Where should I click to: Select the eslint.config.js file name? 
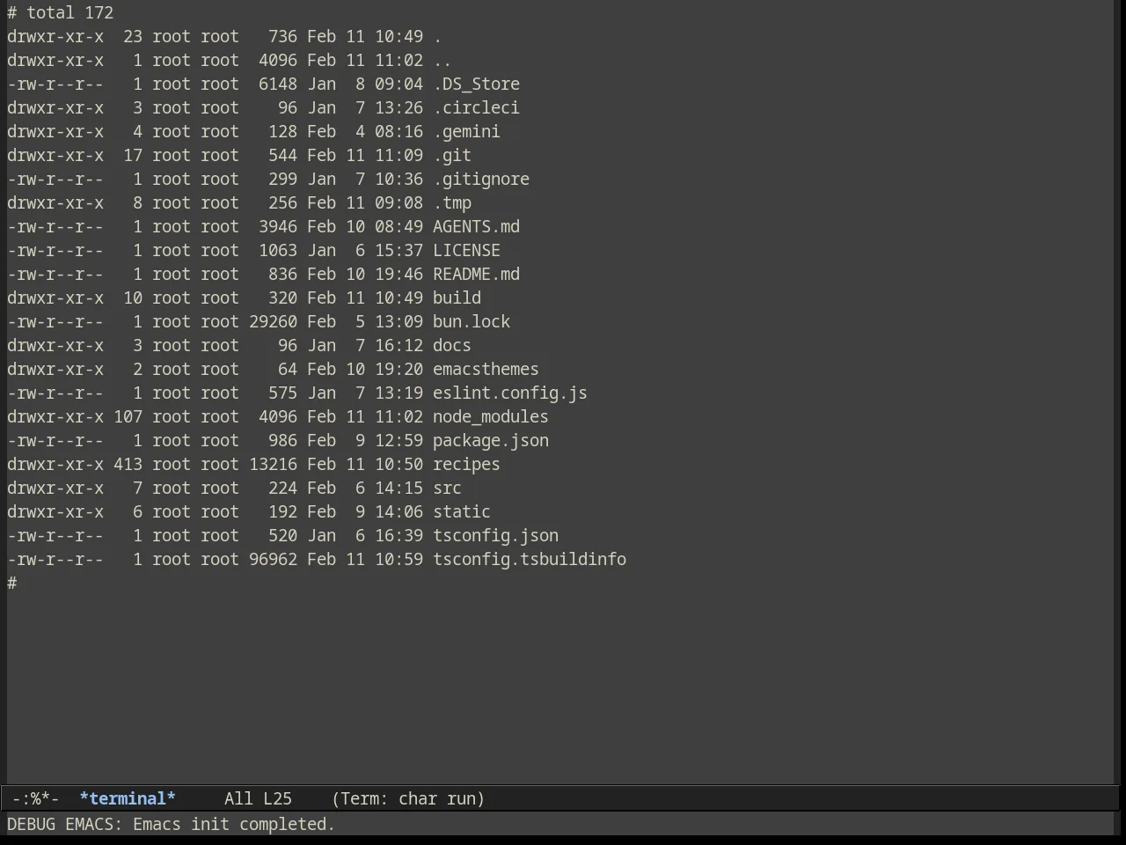tap(510, 393)
